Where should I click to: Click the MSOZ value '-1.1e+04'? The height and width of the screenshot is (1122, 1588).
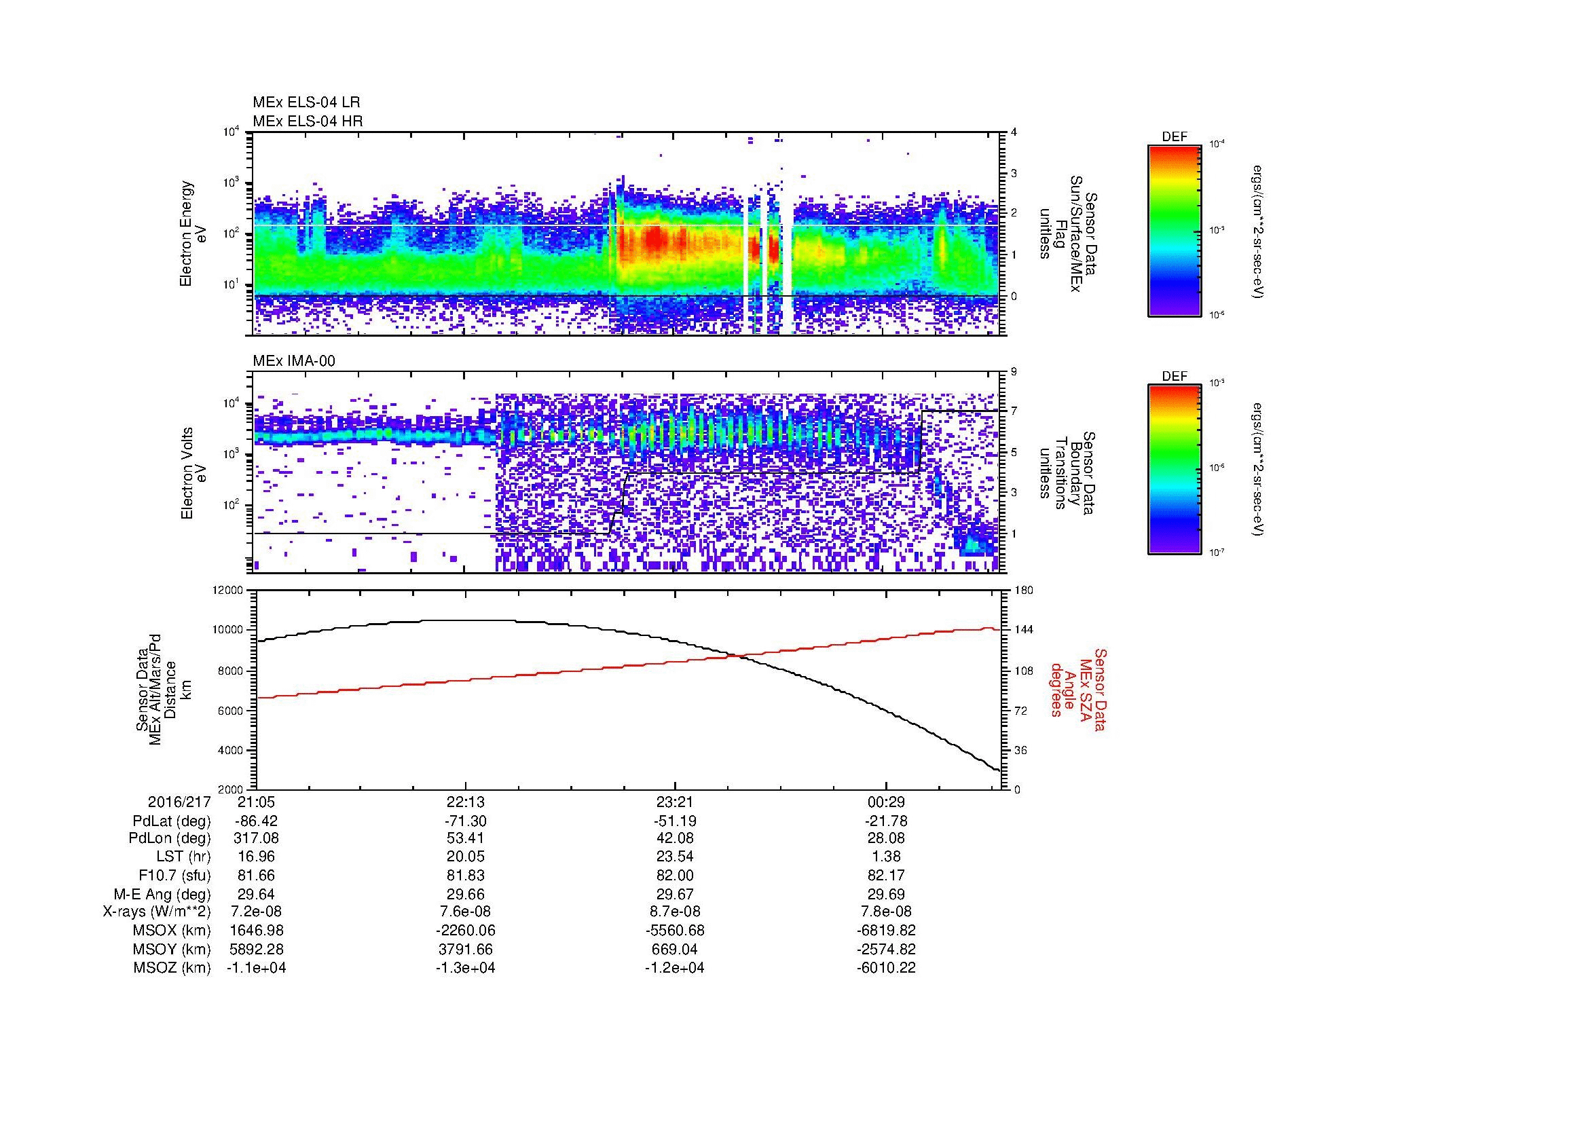pyautogui.click(x=256, y=968)
